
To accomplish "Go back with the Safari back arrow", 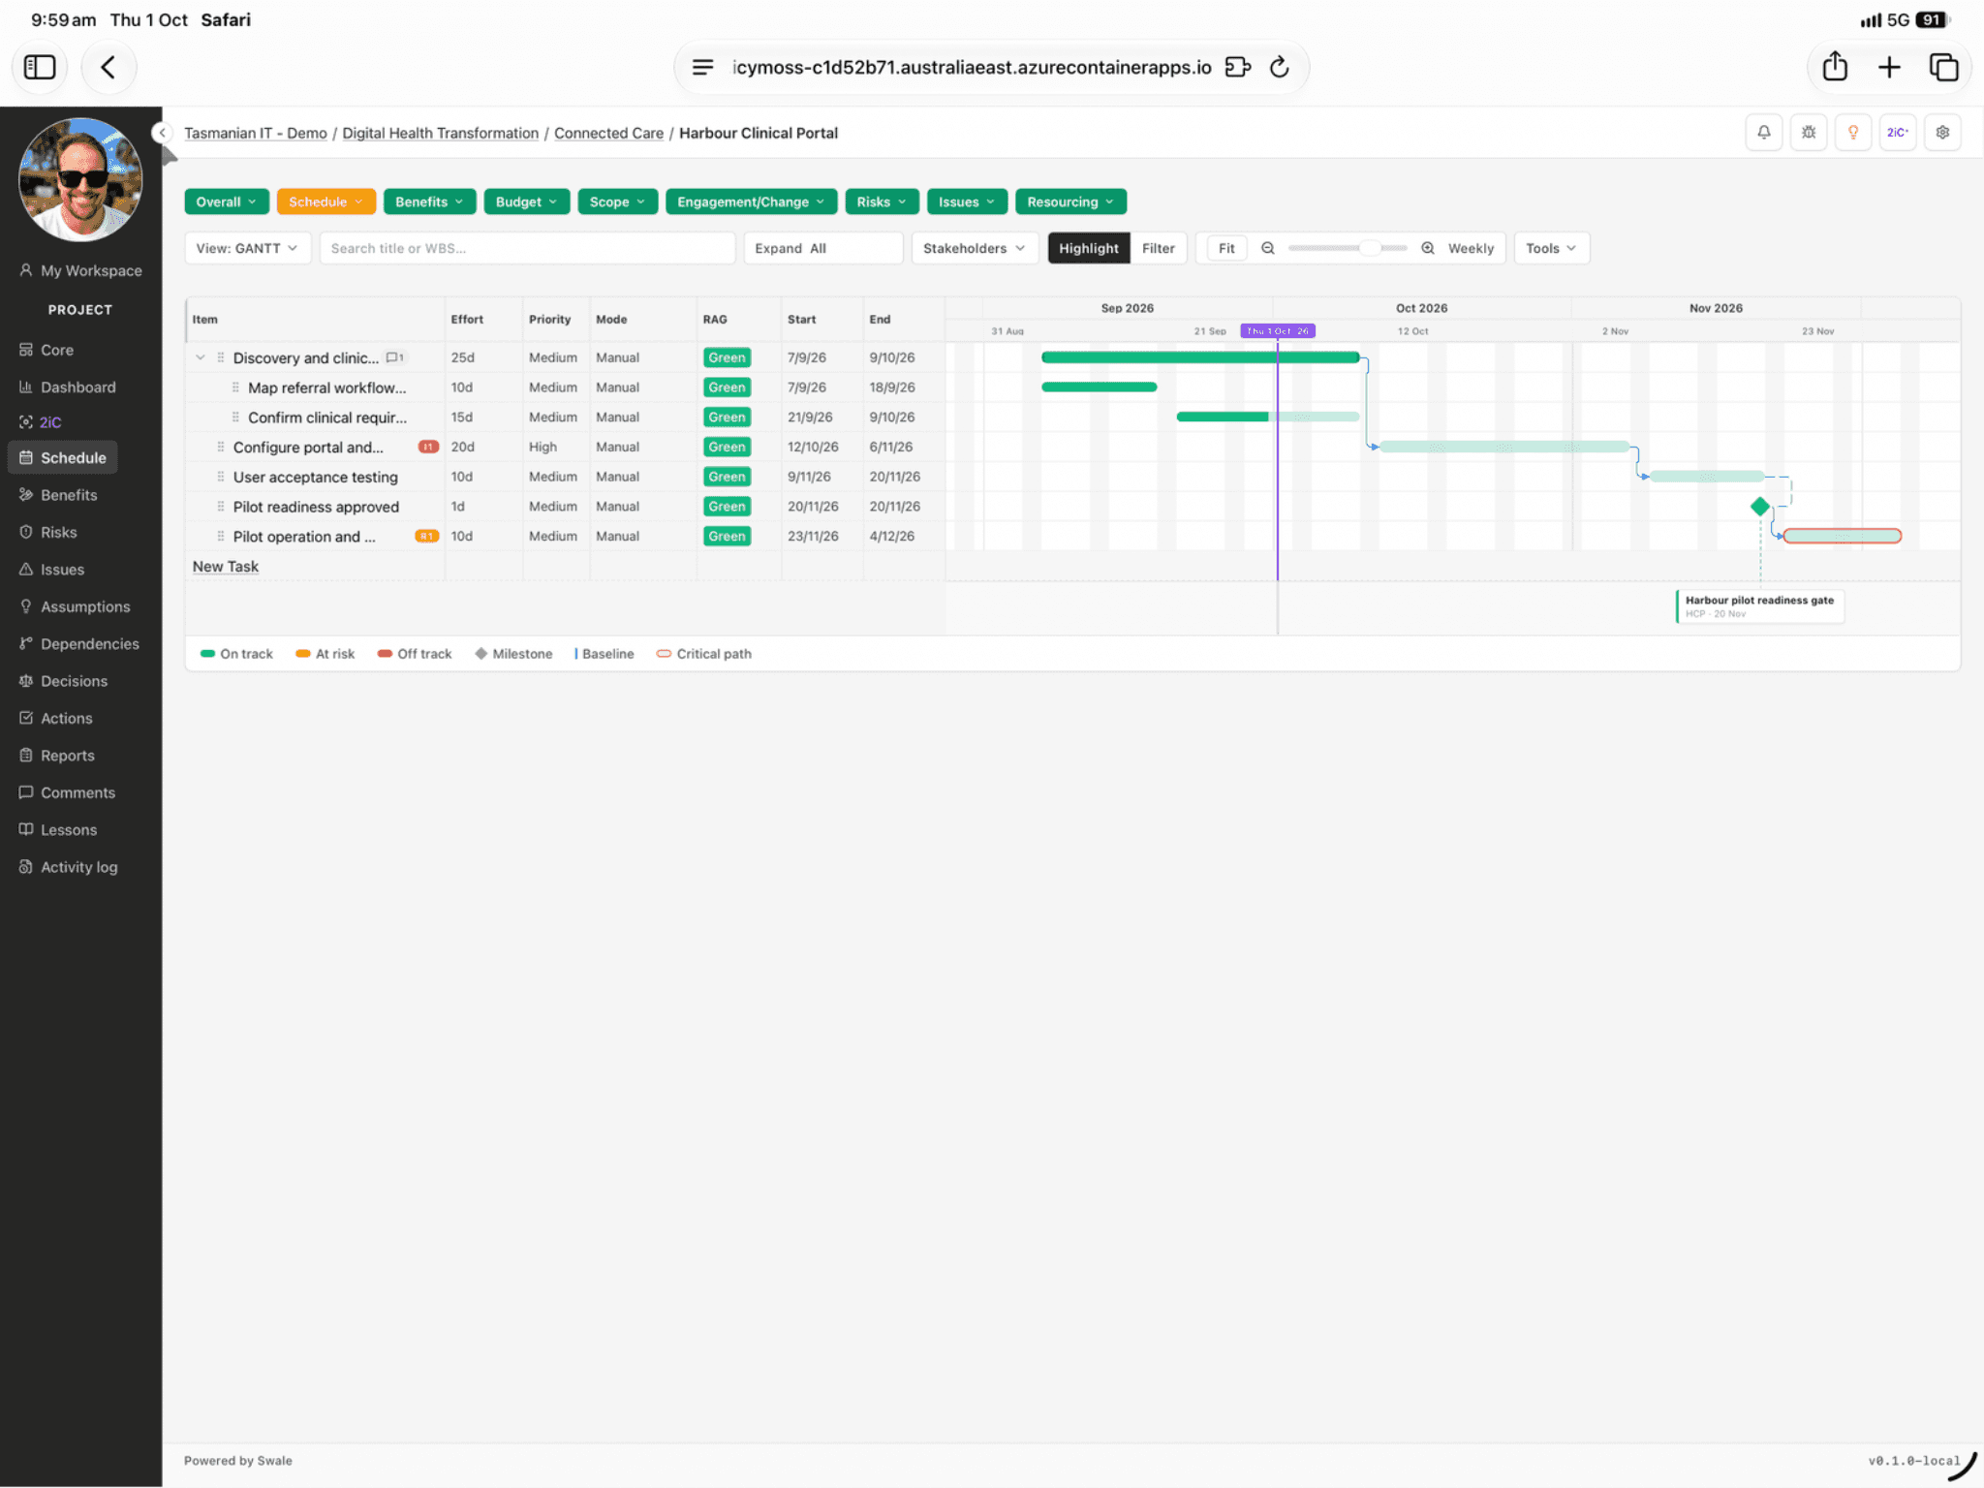I will tap(108, 67).
